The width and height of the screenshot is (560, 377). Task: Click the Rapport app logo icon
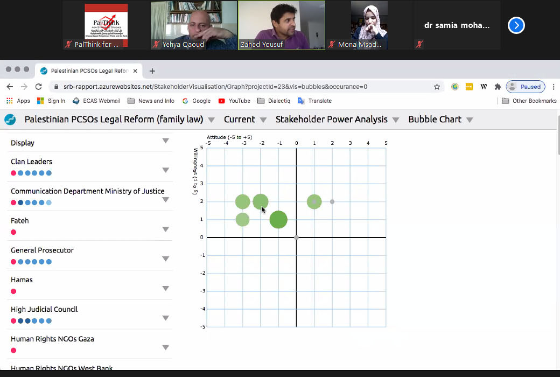pos(10,120)
